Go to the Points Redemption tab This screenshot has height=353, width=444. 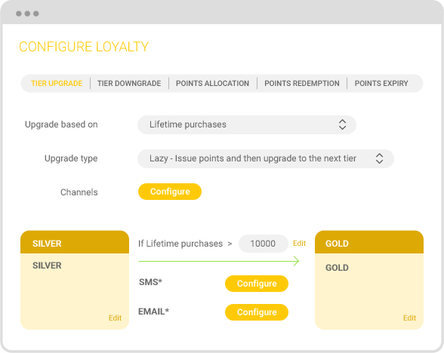tap(302, 84)
